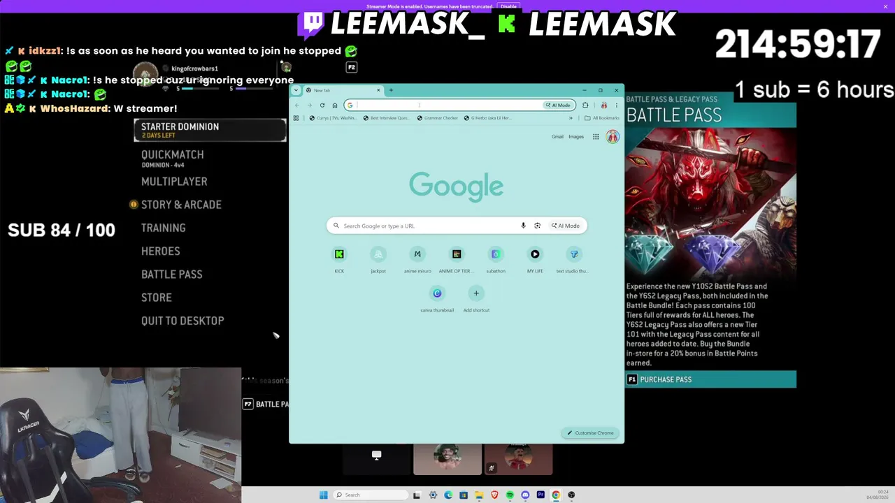This screenshot has height=503, width=895.
Task: Open File Explorer from the taskbar
Action: click(479, 495)
